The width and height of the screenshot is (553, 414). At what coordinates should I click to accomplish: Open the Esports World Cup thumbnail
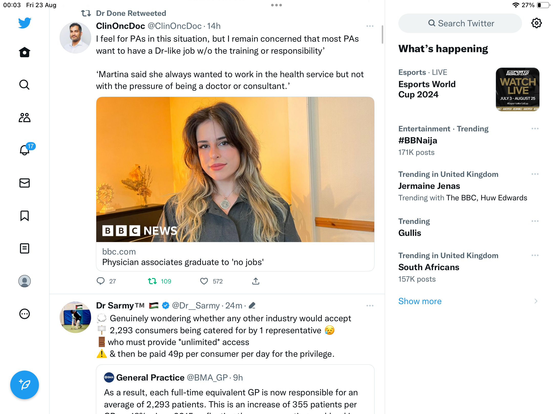pos(518,89)
